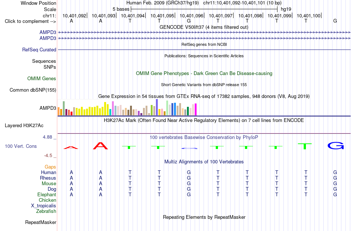Click the GTEx Gene Expression track title

(x=204, y=96)
